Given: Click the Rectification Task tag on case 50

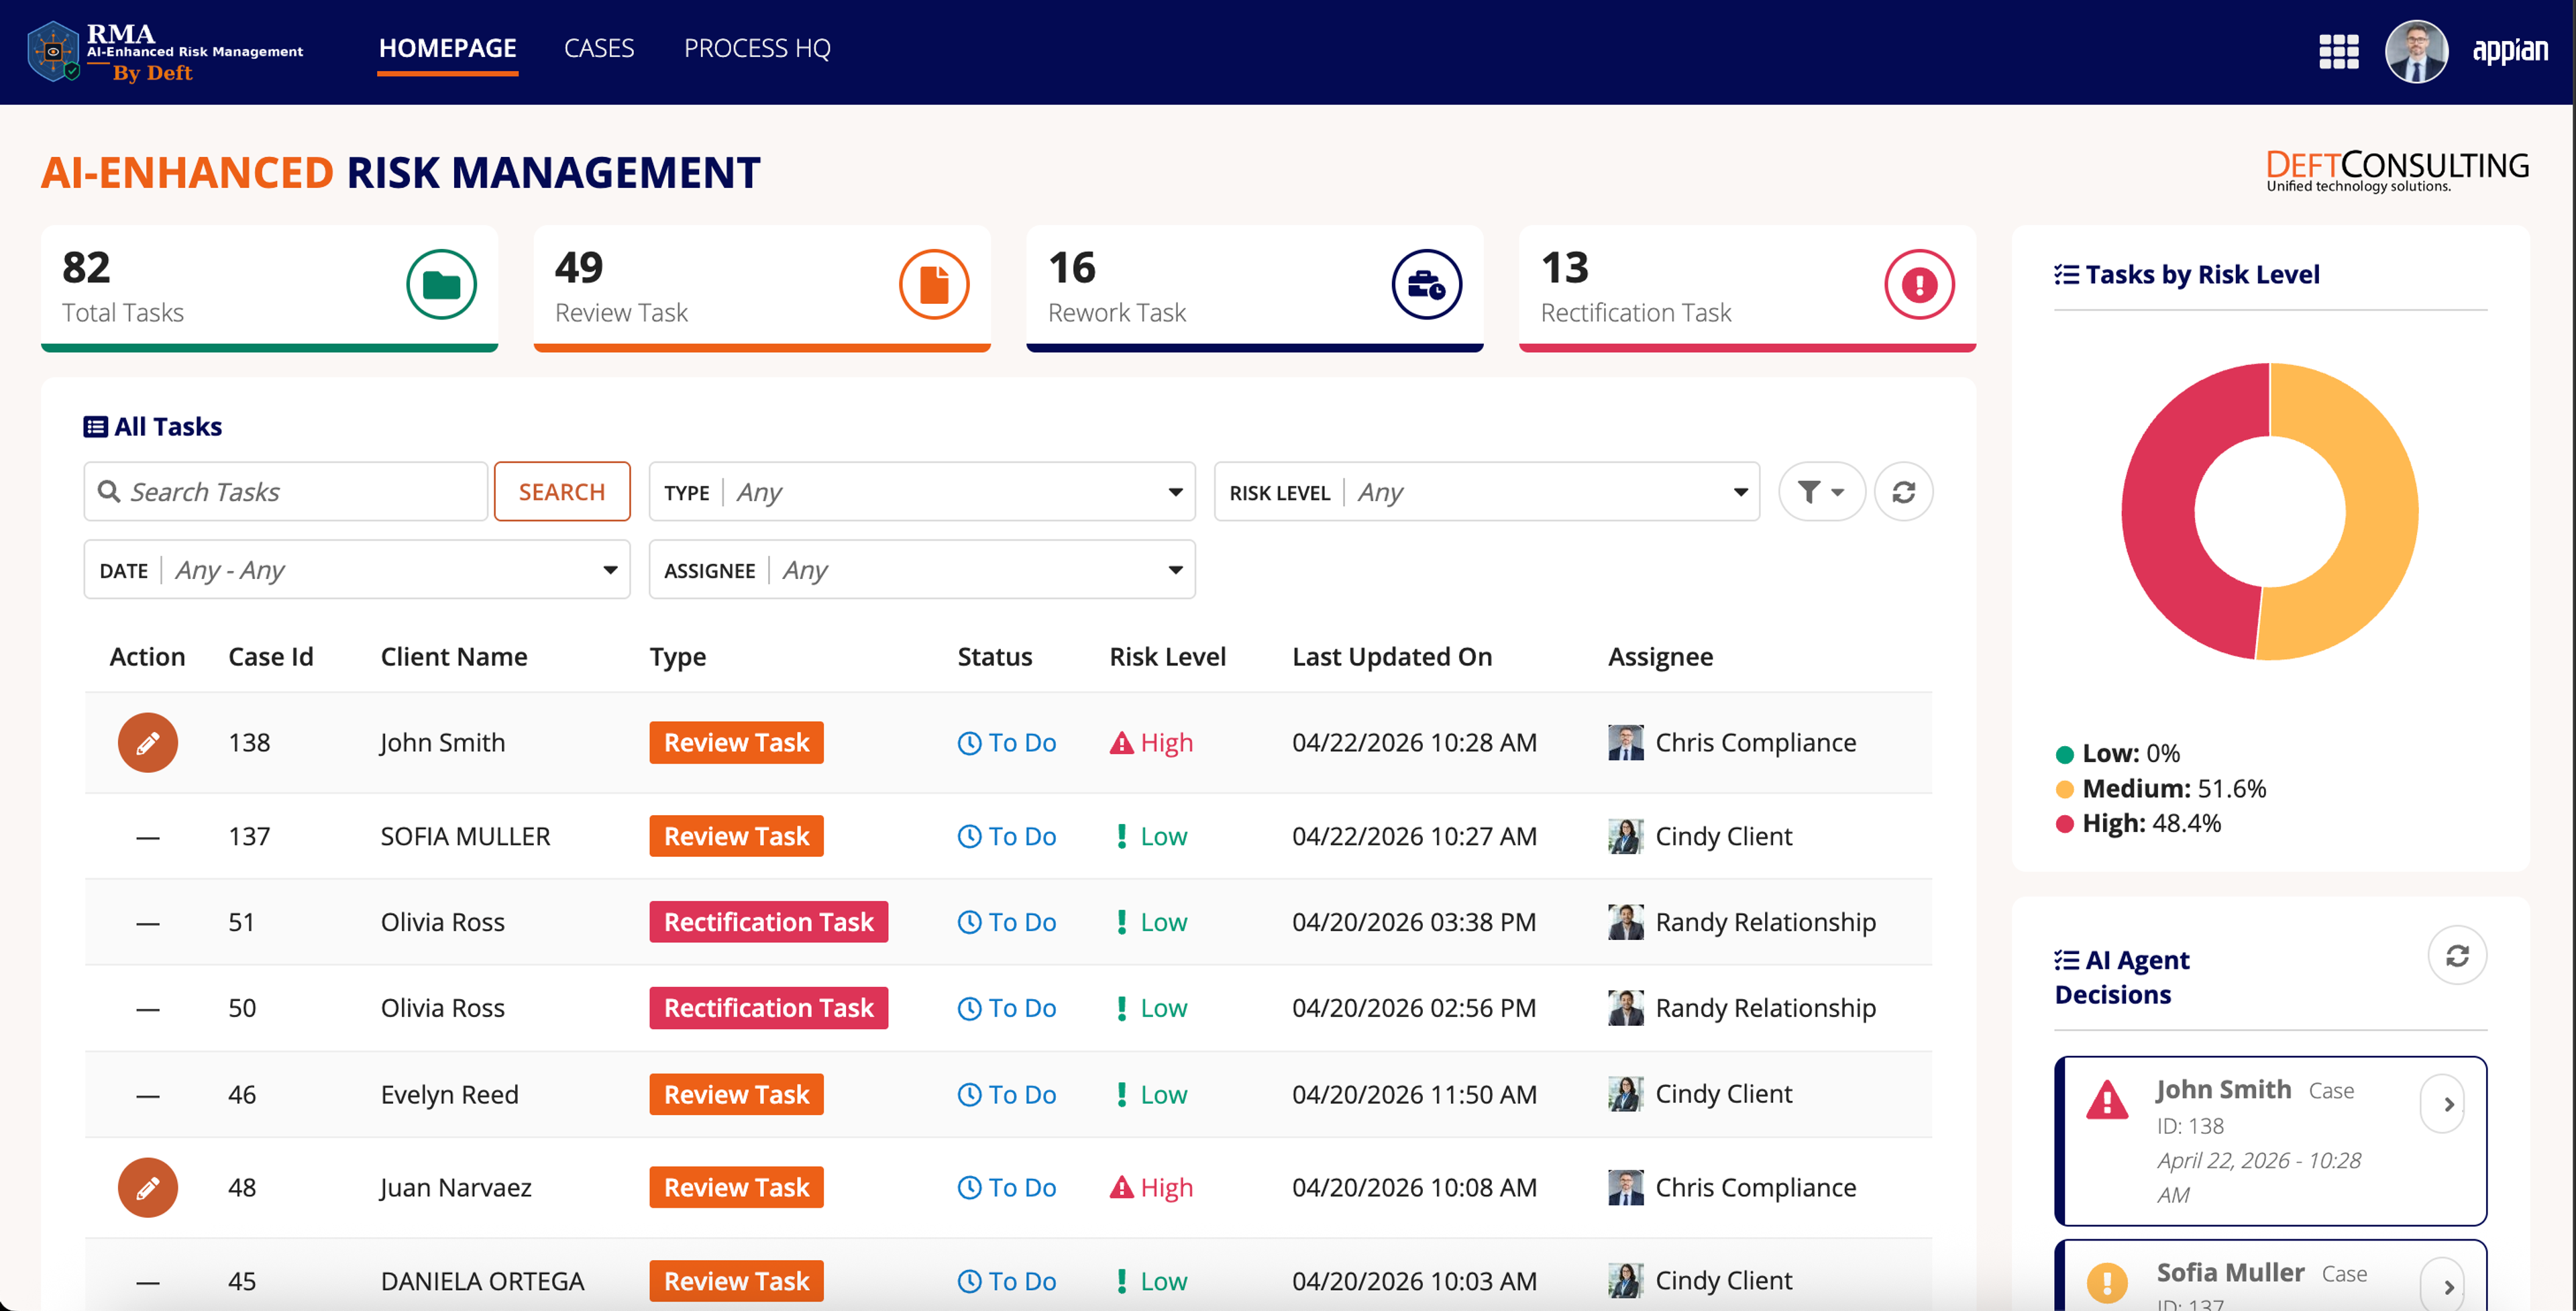Looking at the screenshot, I should (769, 1008).
